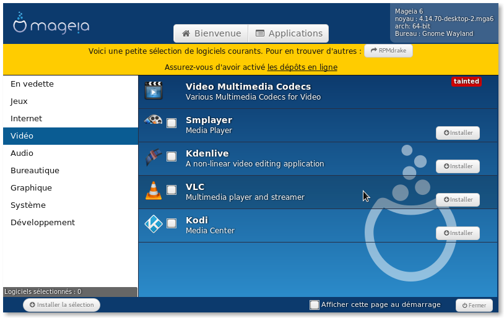This screenshot has height=318, width=504.
Task: Click the Video Multimedia Codecs clapperboard icon
Action: pyautogui.click(x=154, y=90)
